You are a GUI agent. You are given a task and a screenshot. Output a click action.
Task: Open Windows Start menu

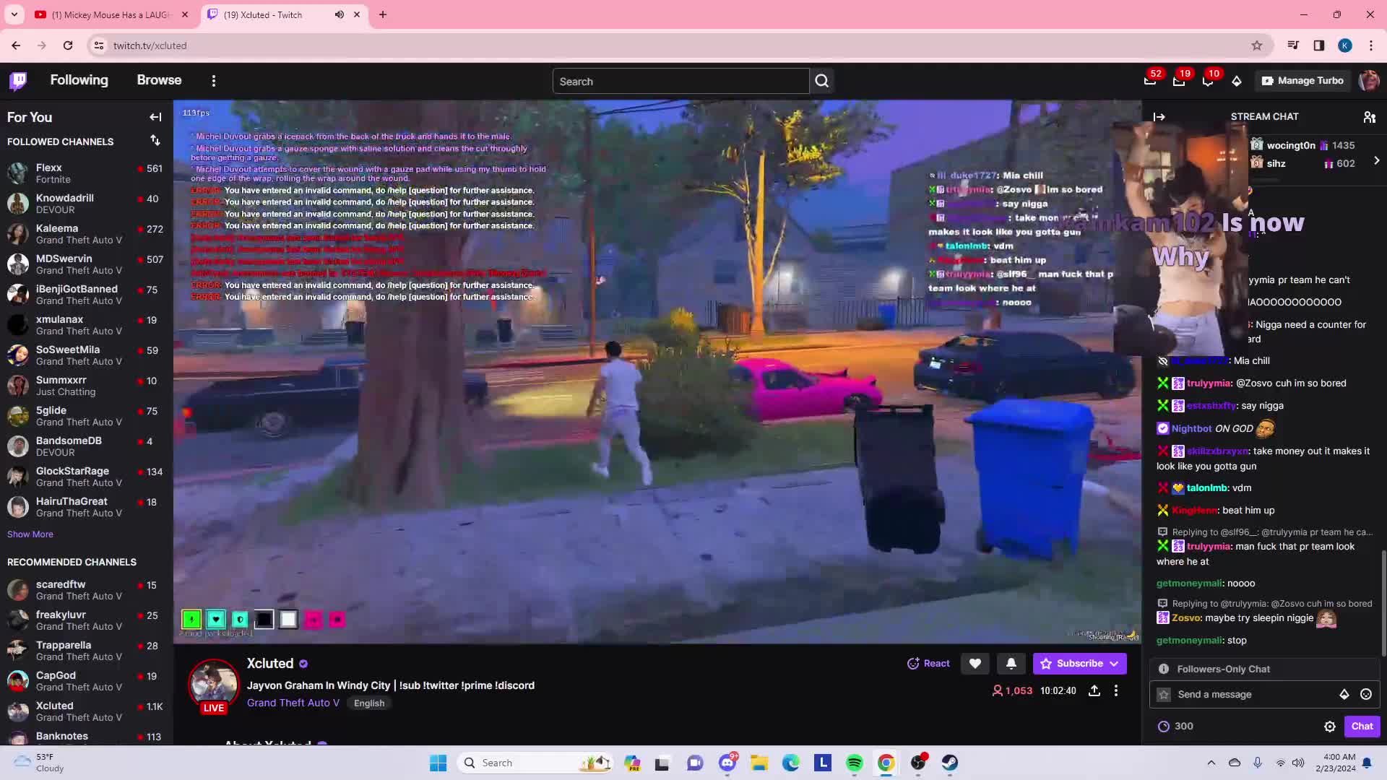click(438, 763)
